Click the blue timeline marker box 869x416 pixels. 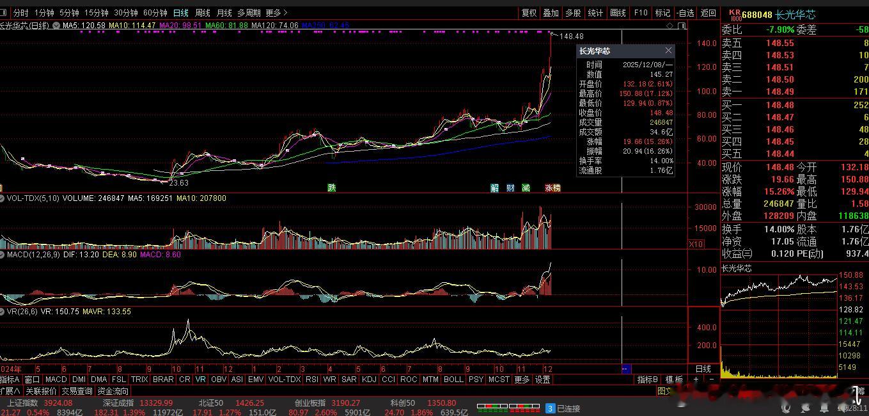(626, 369)
